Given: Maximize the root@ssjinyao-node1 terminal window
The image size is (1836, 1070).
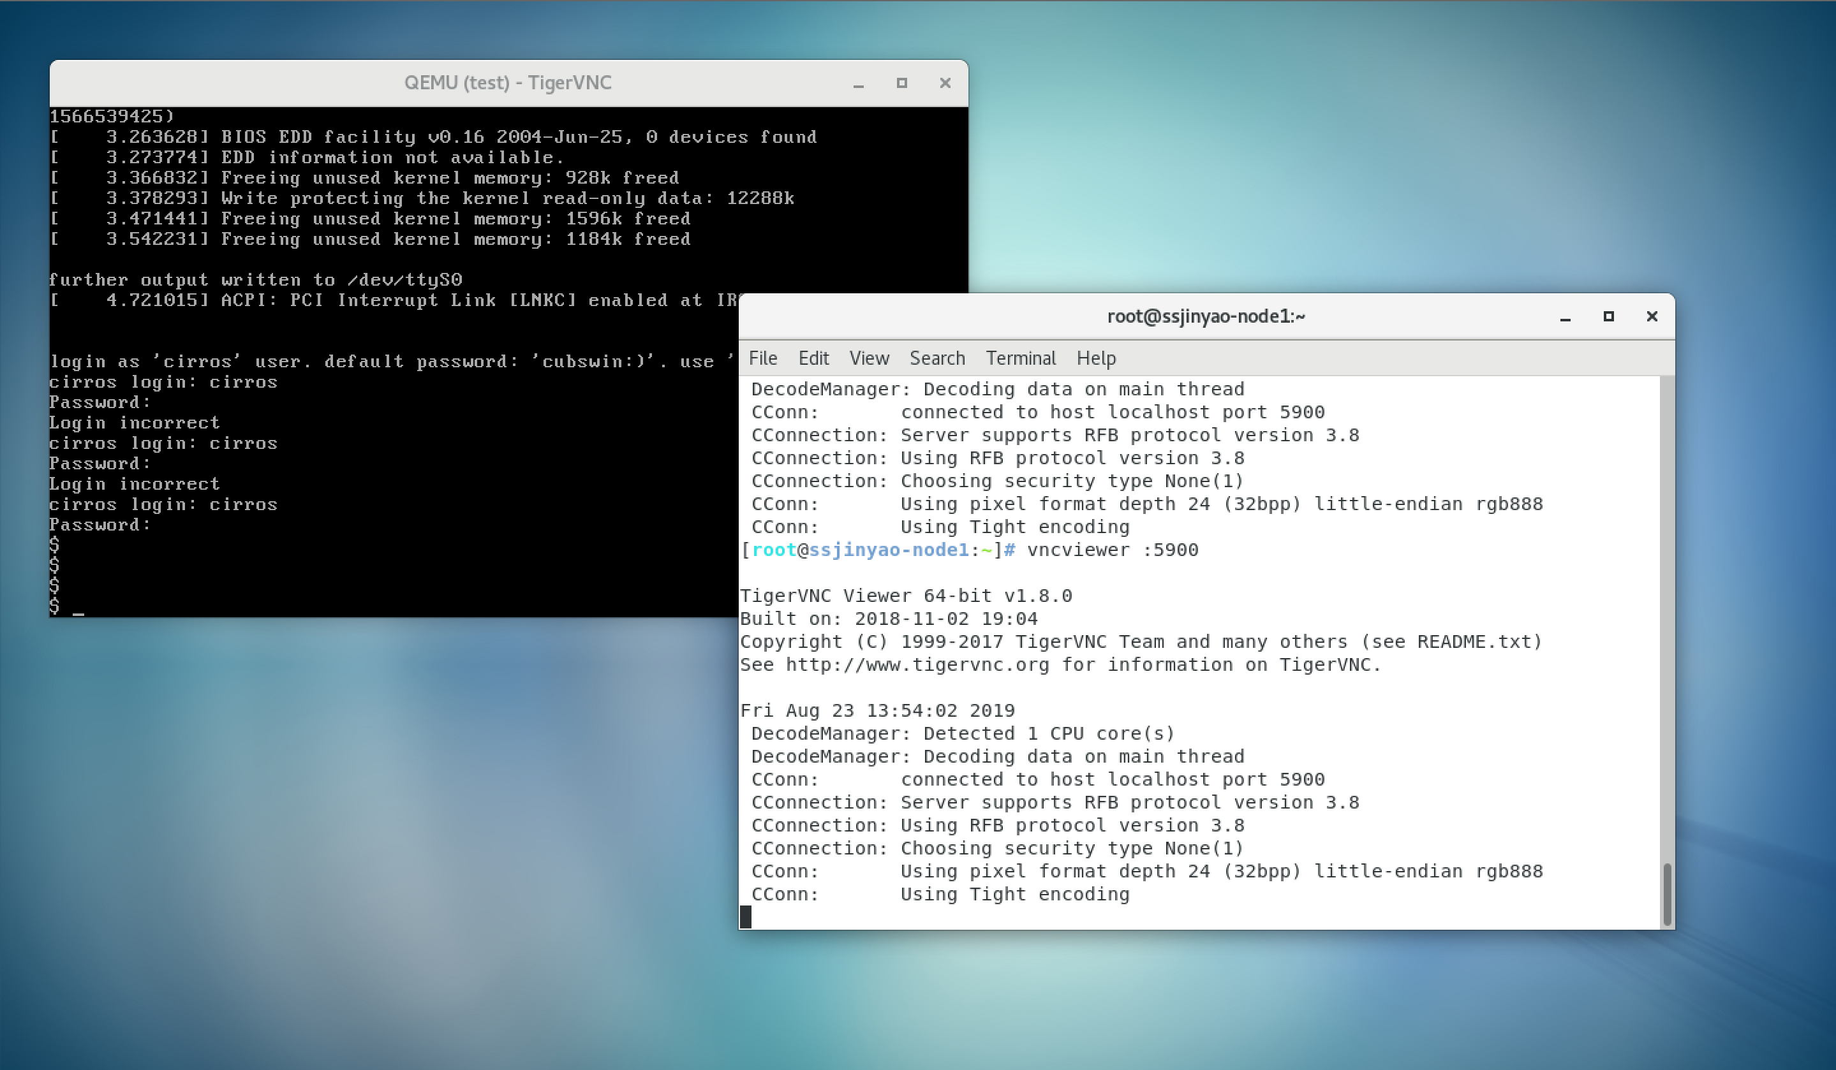Looking at the screenshot, I should point(1609,316).
